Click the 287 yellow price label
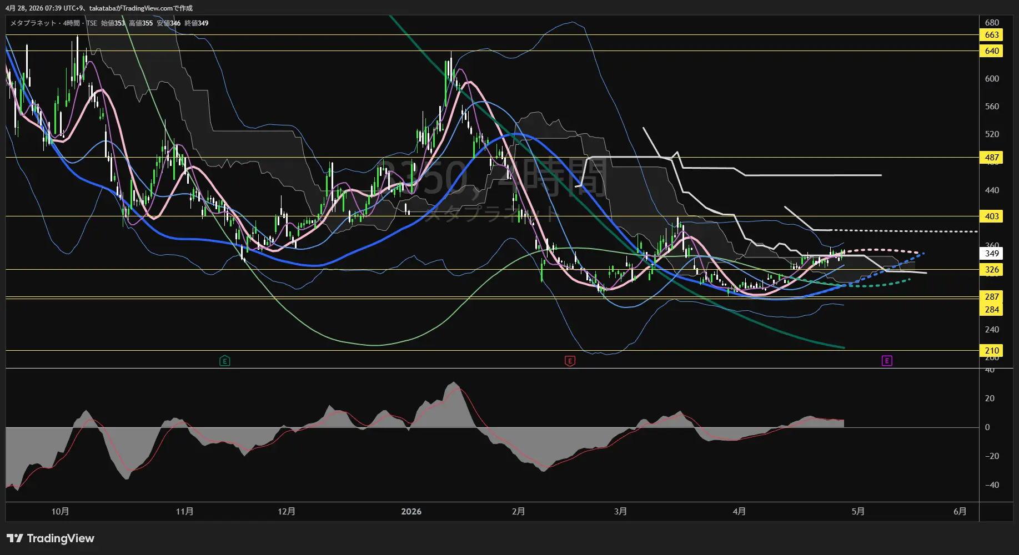The height and width of the screenshot is (555, 1019). (x=992, y=297)
